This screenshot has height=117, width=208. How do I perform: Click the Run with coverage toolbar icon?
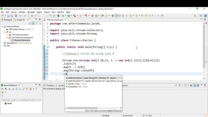point(74,16)
